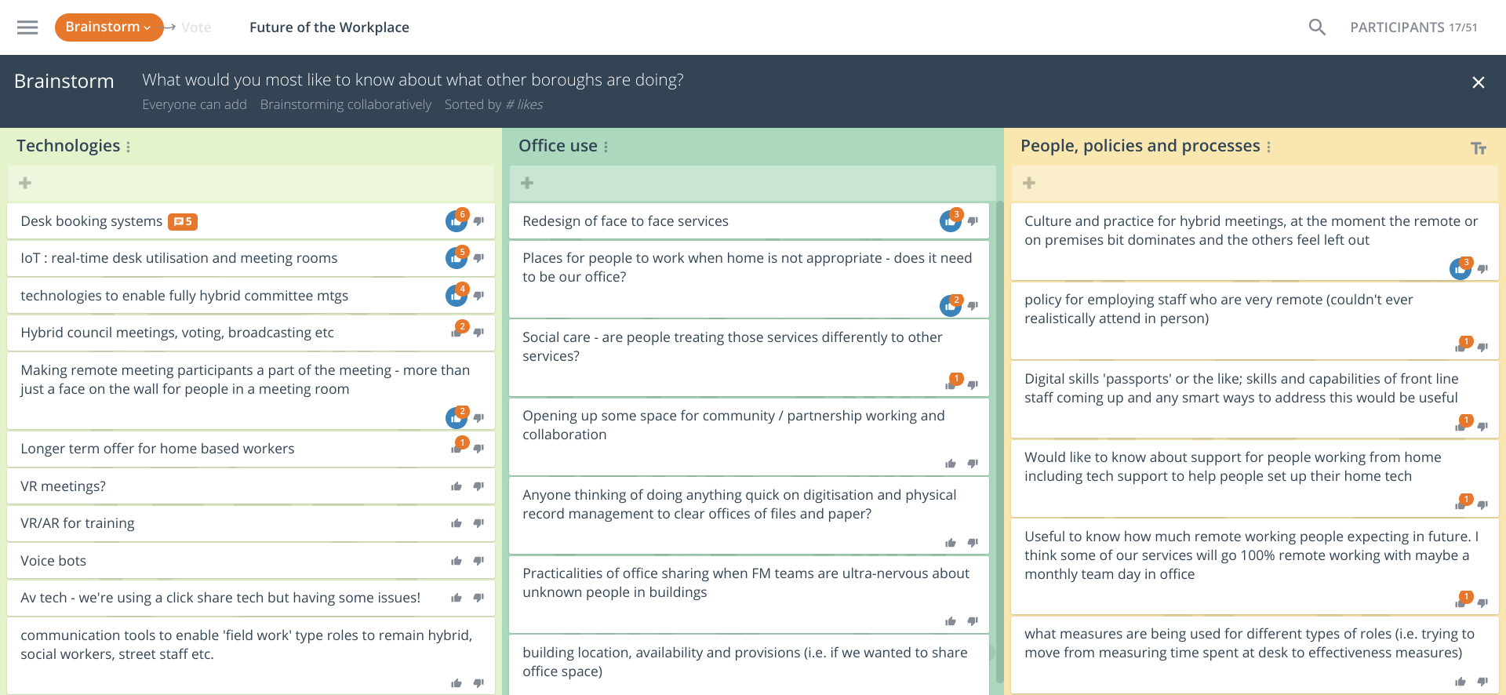Open Technologies column options menu

129,147
